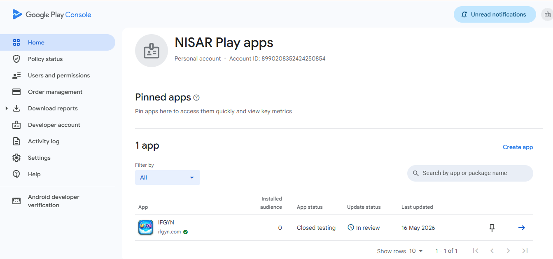Click the Download reports download icon
The height and width of the screenshot is (259, 553).
16,108
